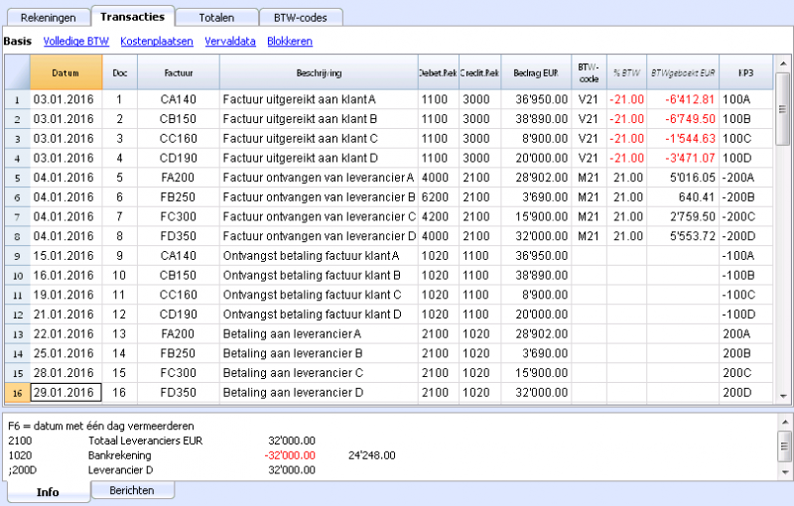This screenshot has width=794, height=506.
Task: Click 'Betaling aan leverancier A' cell
Action: click(319, 334)
